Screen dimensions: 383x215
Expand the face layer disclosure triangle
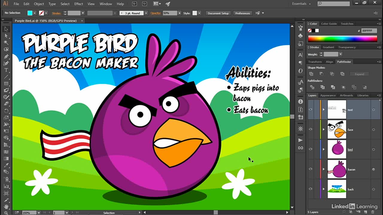pos(323,130)
